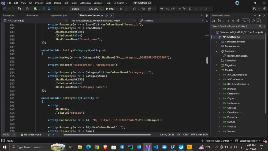Image resolution: width=268 pixels, height=151 pixels.
Task: Toggle Preview Selected Items in Solution Explorer
Action: [x=258, y=21]
